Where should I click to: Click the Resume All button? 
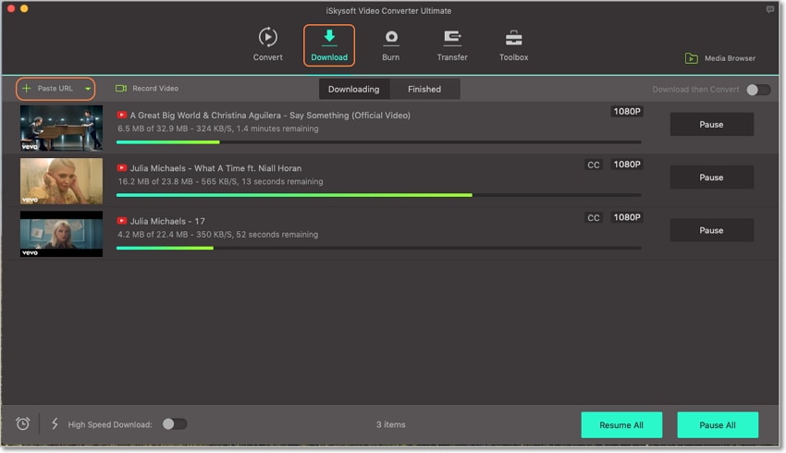[621, 425]
